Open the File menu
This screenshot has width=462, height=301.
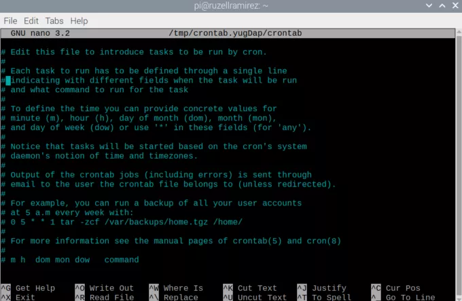coord(10,21)
